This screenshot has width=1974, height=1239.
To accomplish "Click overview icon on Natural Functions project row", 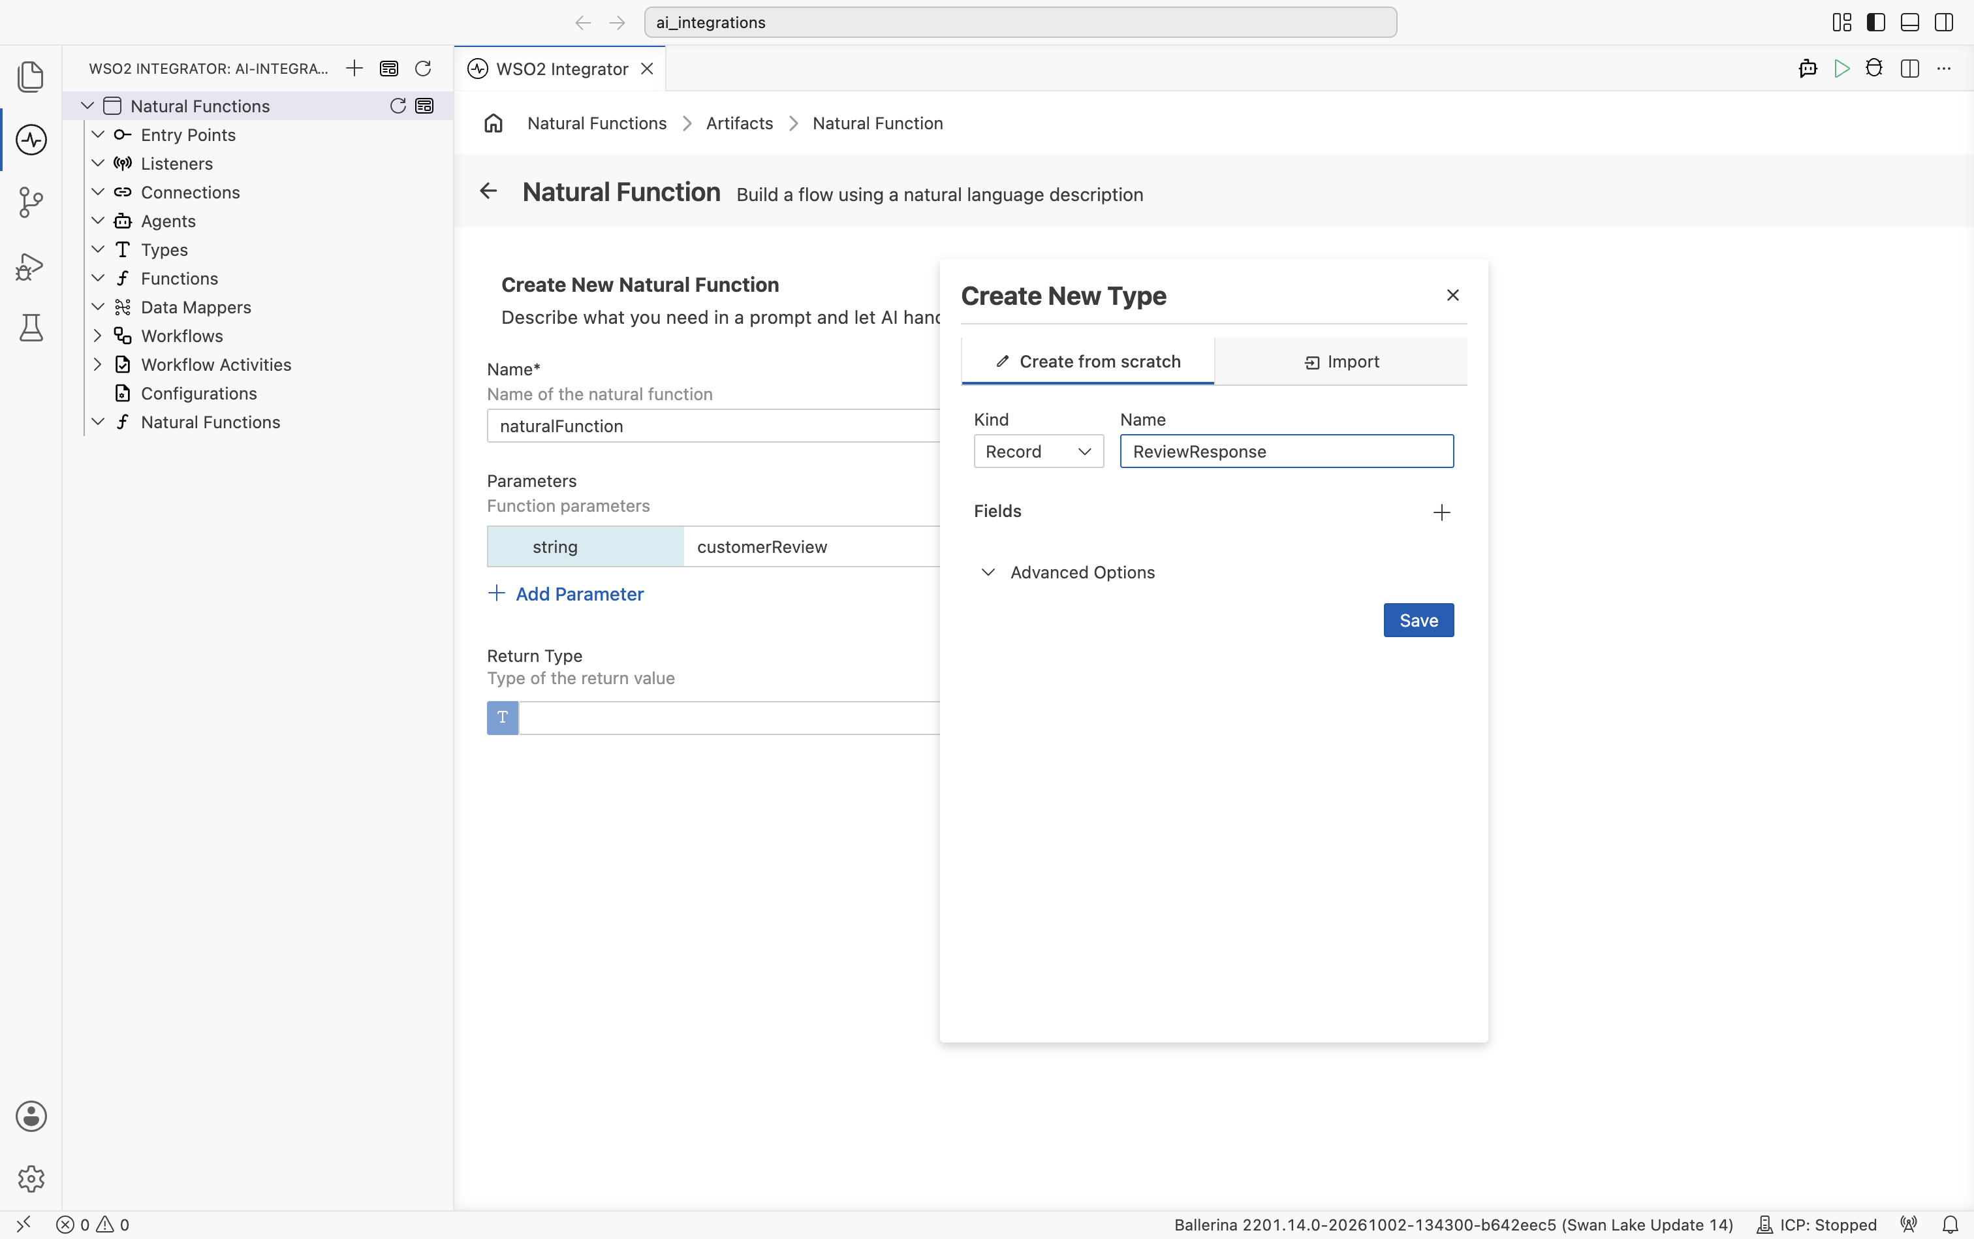I will (424, 106).
